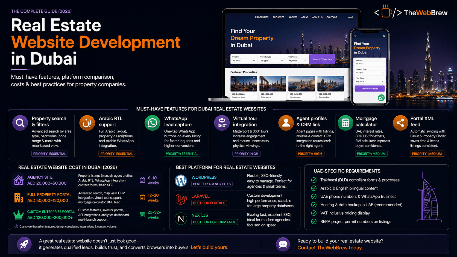Tap Search Properties button on phone mockup
Image resolution: width=457 pixels, height=257 pixels.
click(x=370, y=88)
